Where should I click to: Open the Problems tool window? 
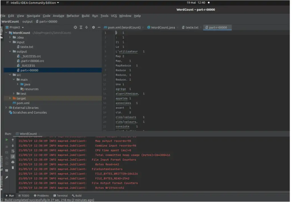click(x=41, y=196)
